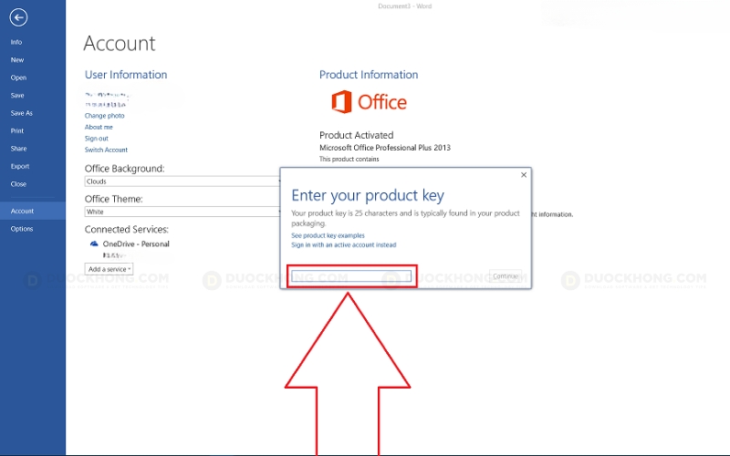Open Save As in the sidebar
This screenshot has height=456, width=730.
click(x=21, y=113)
